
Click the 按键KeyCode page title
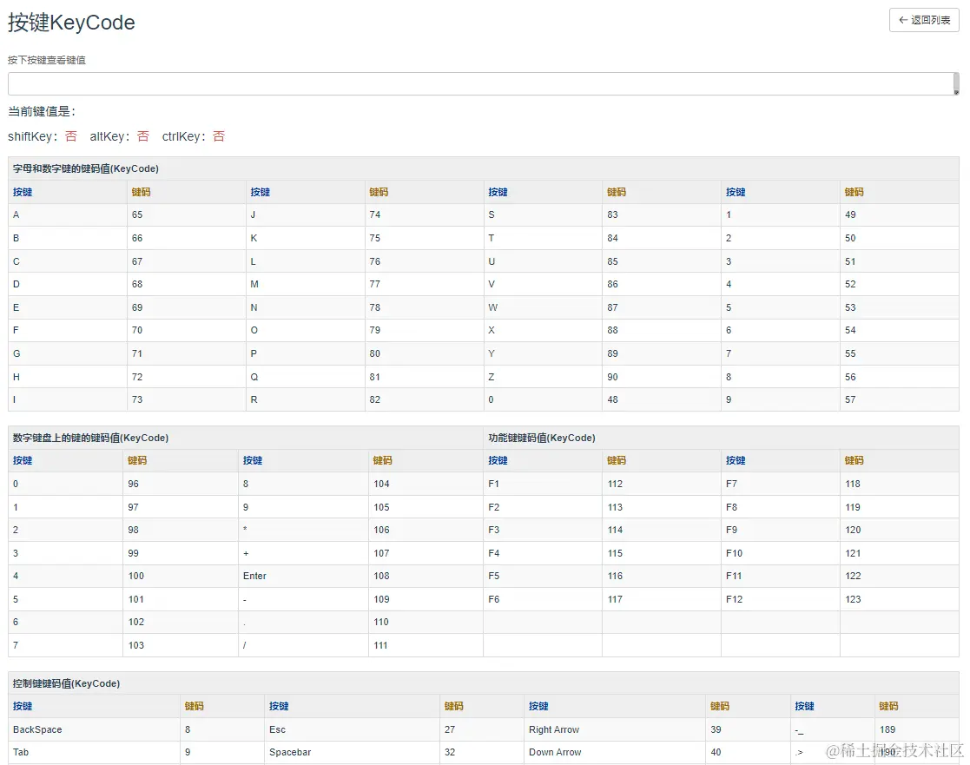[x=71, y=23]
